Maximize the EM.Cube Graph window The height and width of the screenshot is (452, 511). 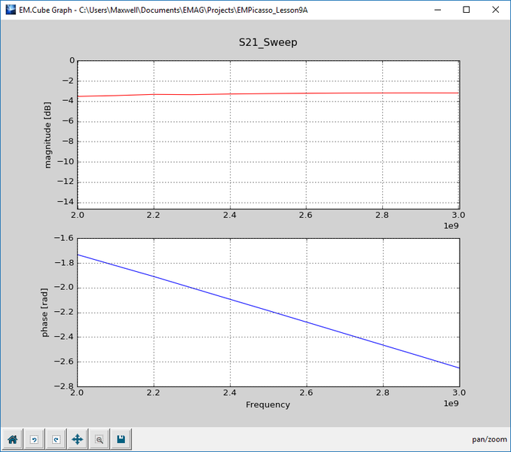467,10
